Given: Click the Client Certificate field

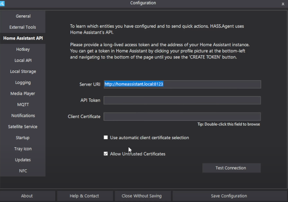Looking at the screenshot, I should 182,117.
